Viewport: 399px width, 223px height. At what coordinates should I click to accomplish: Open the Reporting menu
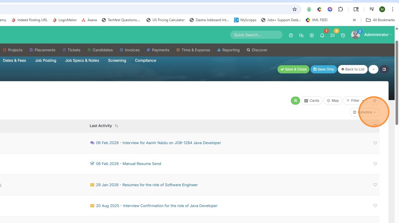pyautogui.click(x=228, y=50)
